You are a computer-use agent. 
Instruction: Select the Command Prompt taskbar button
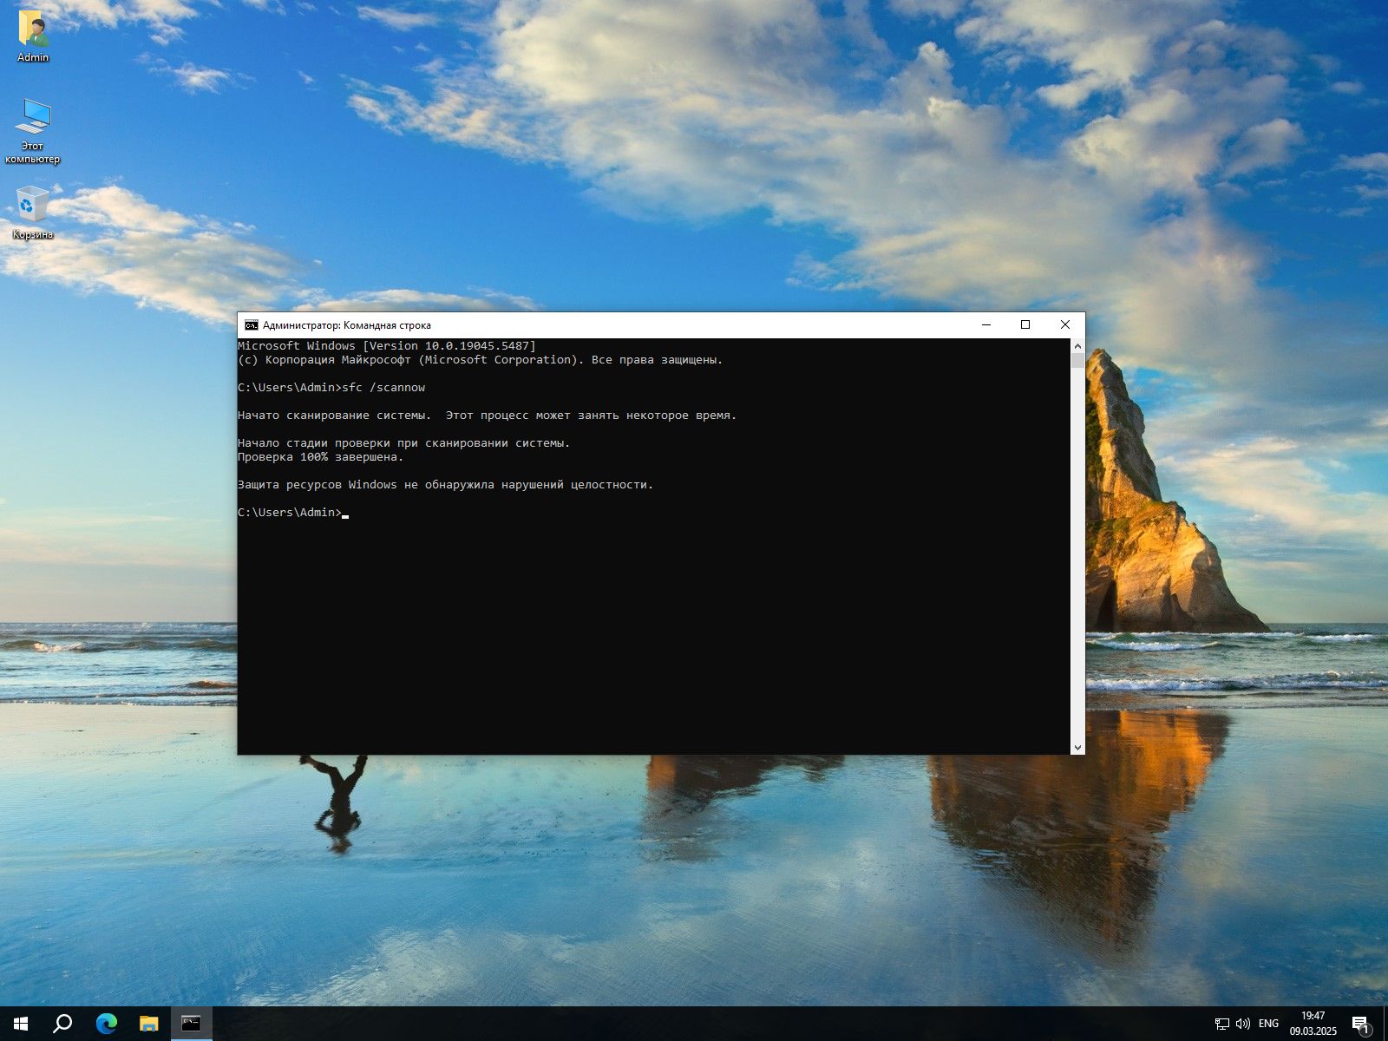point(191,1024)
